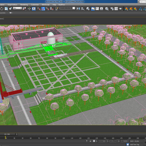146x146 pixels.
Task: Toggle the 3D Snaps button
Action: 39,9
